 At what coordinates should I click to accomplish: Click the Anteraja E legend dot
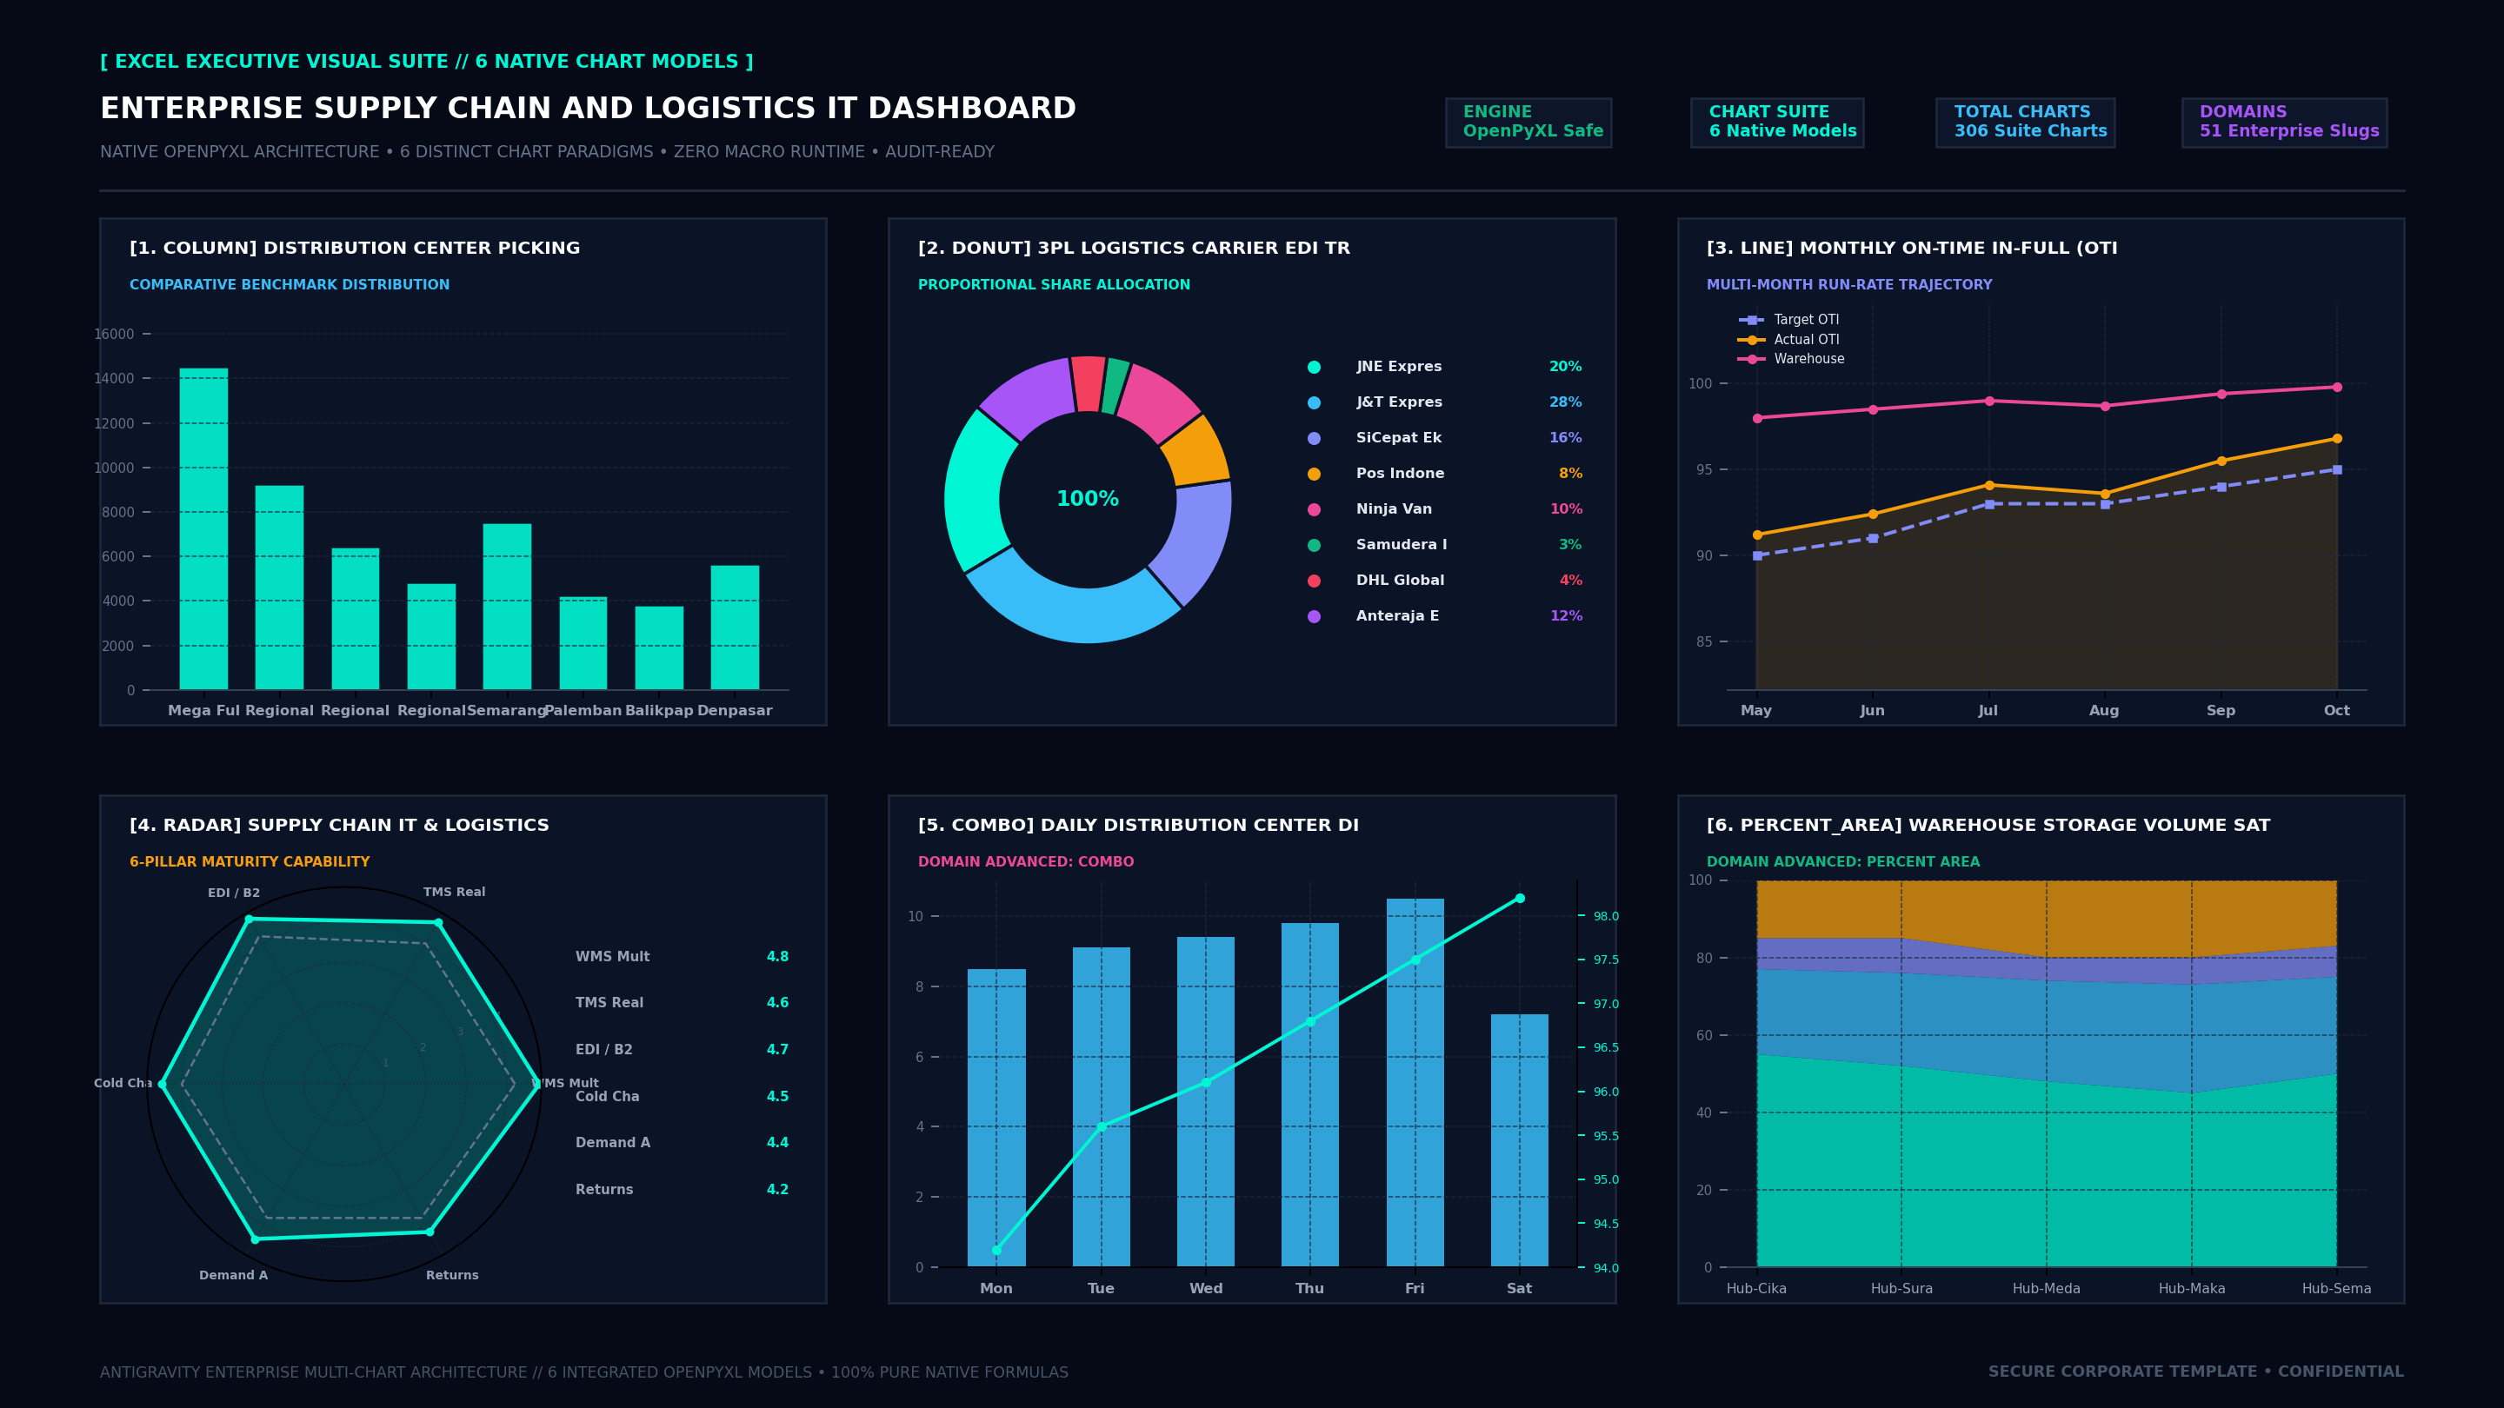coord(1315,616)
